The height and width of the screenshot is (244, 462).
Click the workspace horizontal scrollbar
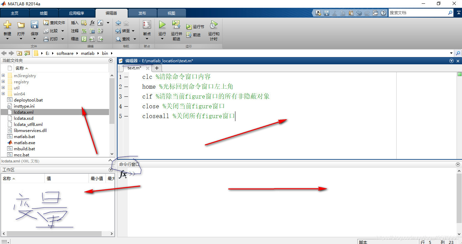click(55, 234)
